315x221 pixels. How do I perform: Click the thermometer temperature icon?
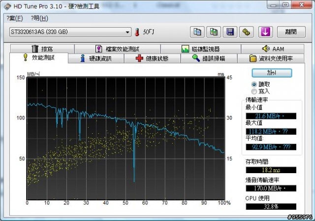click(137, 32)
